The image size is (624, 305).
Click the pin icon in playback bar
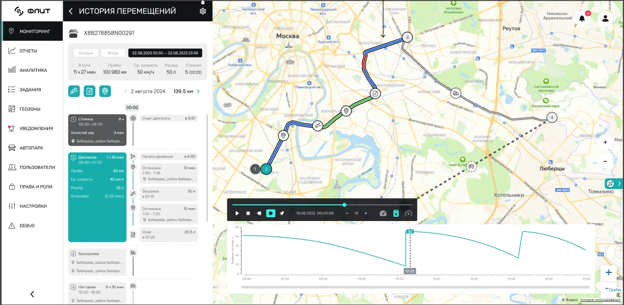(282, 213)
